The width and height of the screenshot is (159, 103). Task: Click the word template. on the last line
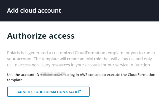pos(15,80)
